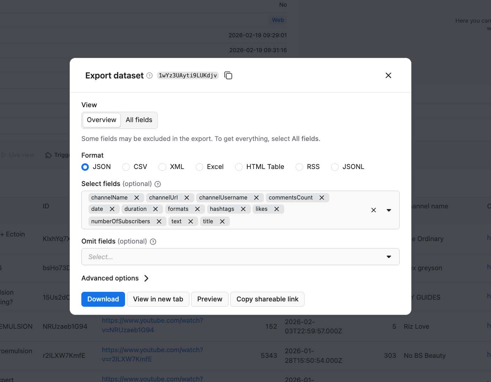Click the Select fields help icon
Screen dimensions: 491x382
[157, 184]
